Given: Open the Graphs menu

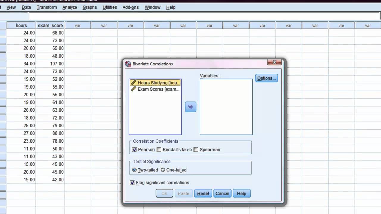Looking at the screenshot, I should click(x=90, y=7).
